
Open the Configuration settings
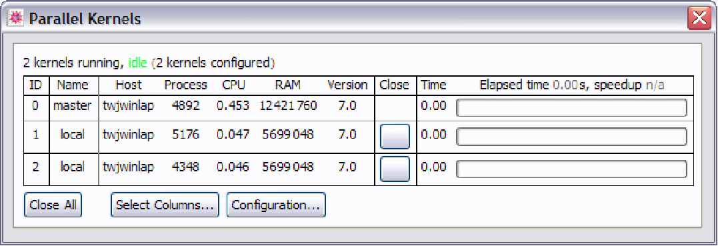click(275, 205)
